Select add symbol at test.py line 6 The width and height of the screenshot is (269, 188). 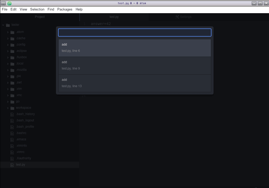click(x=135, y=48)
